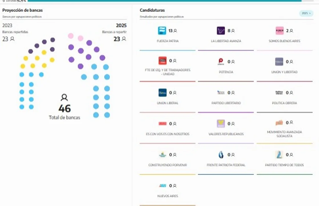
Task: Select the Construyendo Porvenir logo
Action: 162,155
